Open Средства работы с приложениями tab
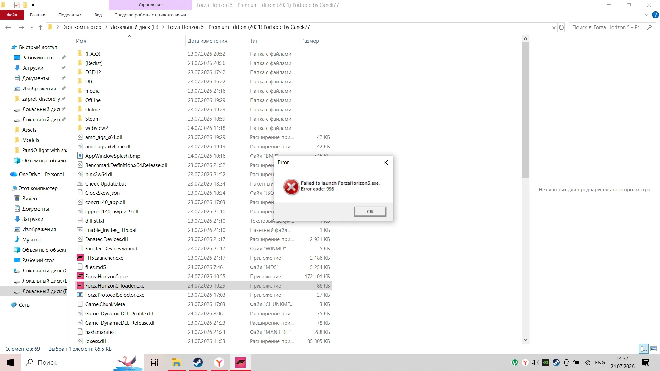 pyautogui.click(x=150, y=15)
